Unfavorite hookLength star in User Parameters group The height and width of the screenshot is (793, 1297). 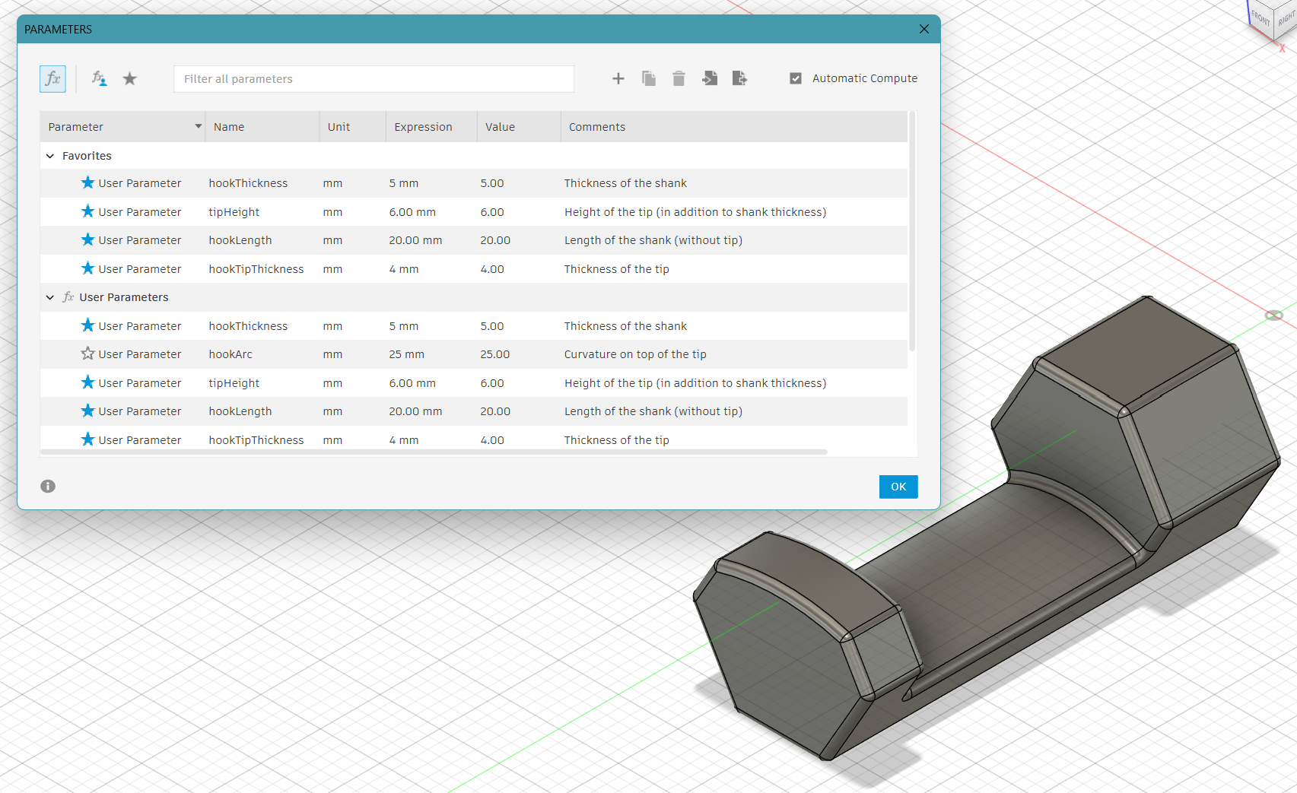88,411
